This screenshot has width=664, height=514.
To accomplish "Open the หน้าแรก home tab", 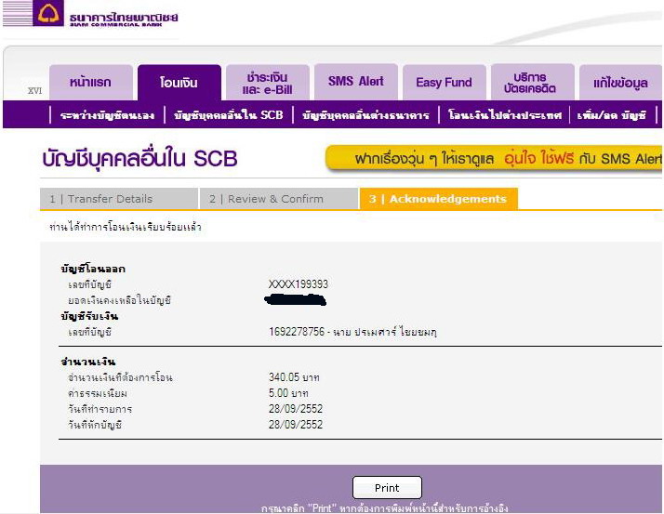I will coord(90,82).
